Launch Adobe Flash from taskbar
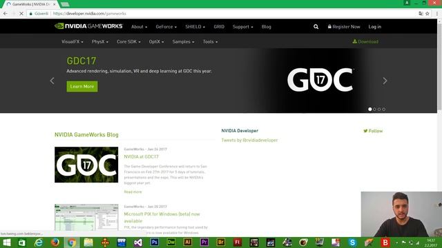 238,242
